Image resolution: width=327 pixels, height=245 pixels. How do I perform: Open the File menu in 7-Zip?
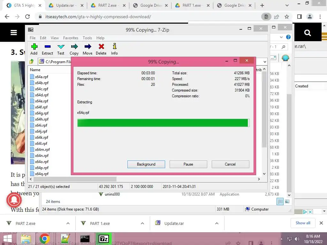tap(33, 38)
